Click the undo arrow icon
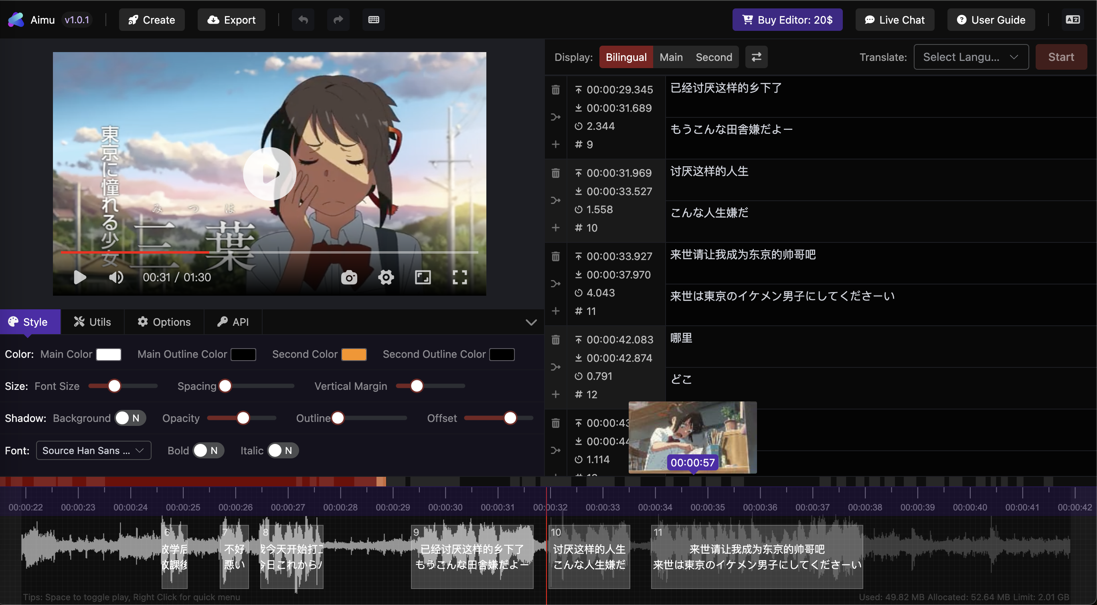Image resolution: width=1097 pixels, height=605 pixels. (x=303, y=20)
